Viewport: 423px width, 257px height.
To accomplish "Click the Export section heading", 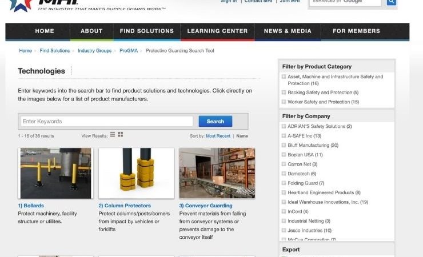I will pos(291,250).
